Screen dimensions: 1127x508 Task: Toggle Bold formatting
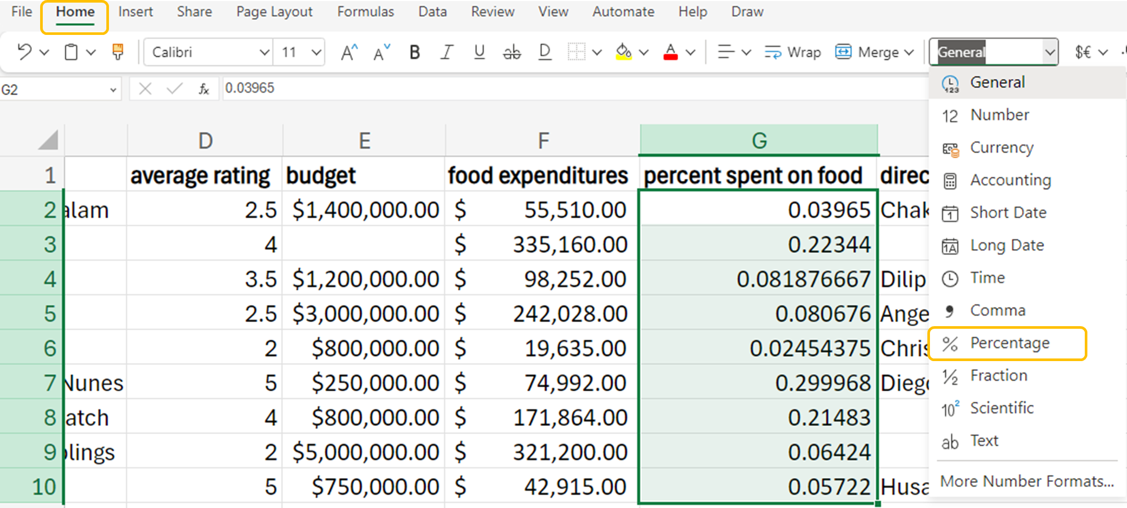click(x=414, y=52)
